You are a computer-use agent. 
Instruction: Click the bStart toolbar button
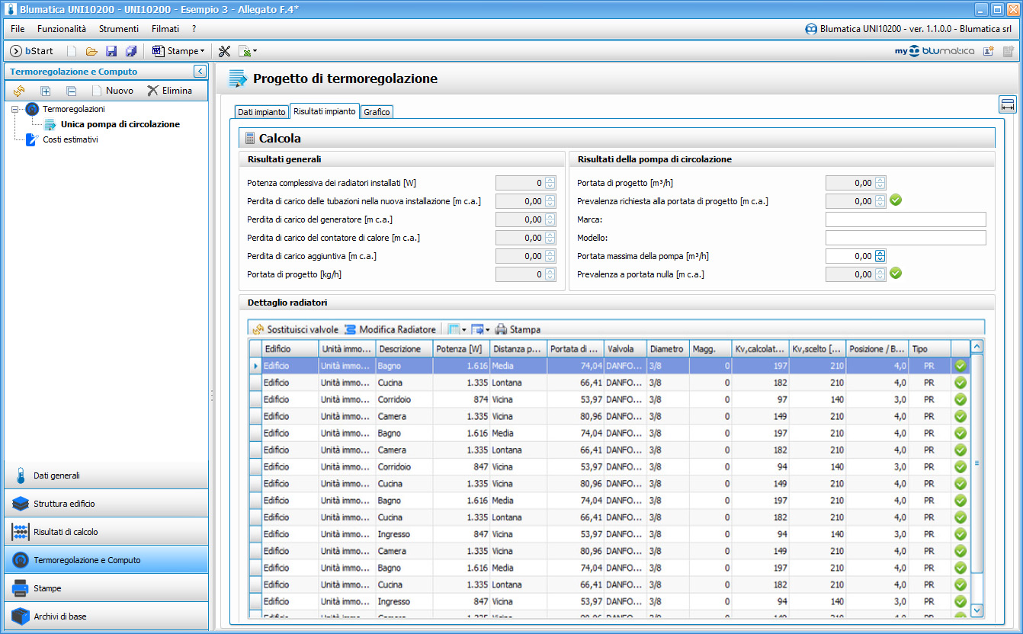(x=31, y=51)
